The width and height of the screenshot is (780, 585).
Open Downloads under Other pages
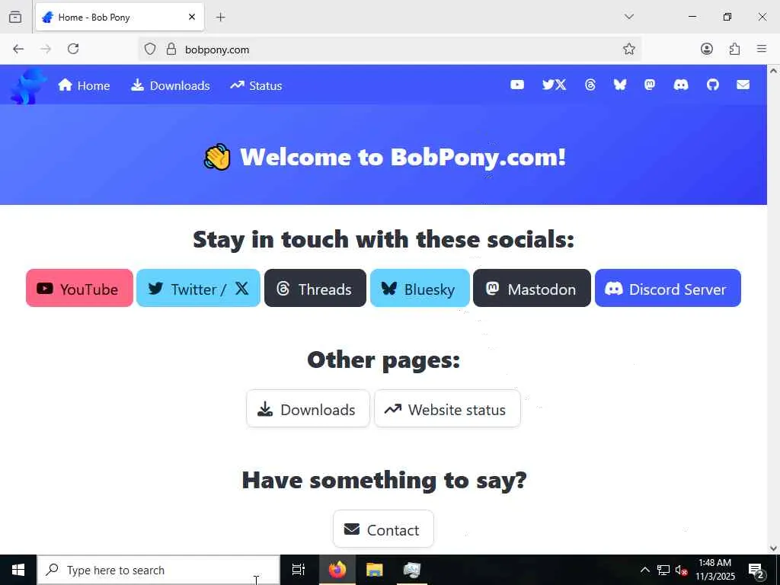[x=308, y=409]
